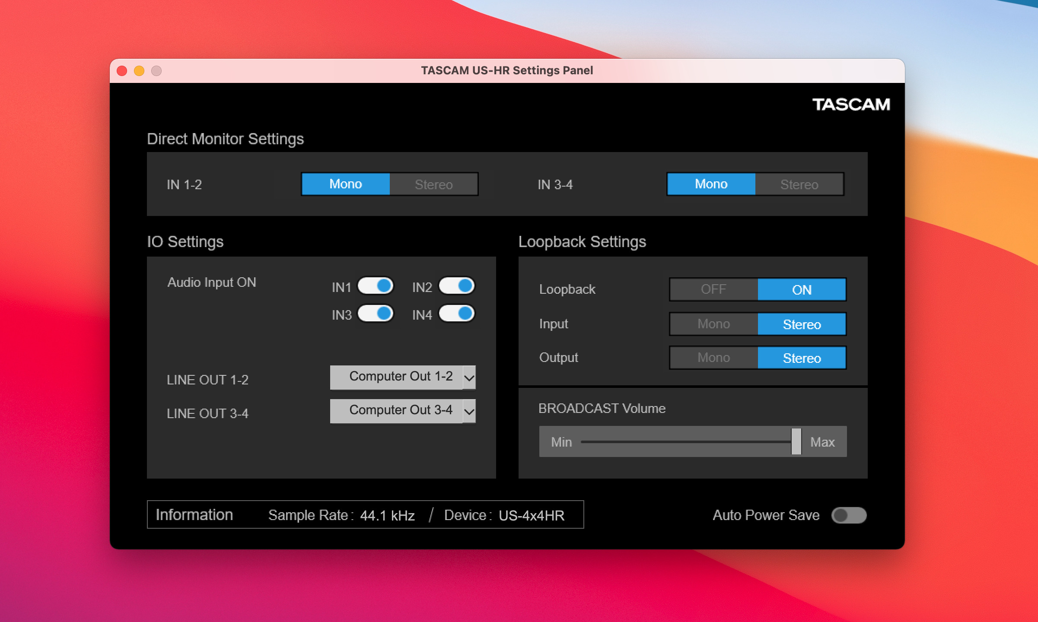The image size is (1038, 622).
Task: Click the Audio Input ON label
Action: [x=212, y=282]
